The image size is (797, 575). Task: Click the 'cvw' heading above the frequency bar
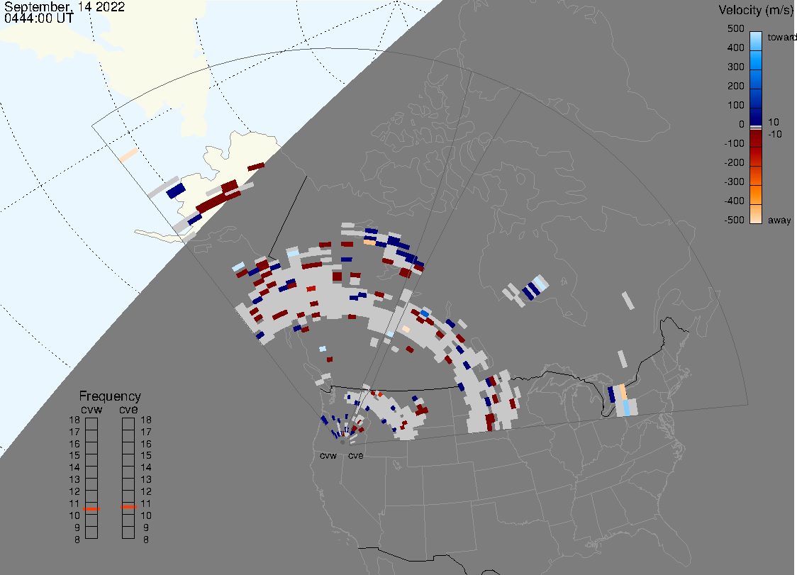[91, 409]
